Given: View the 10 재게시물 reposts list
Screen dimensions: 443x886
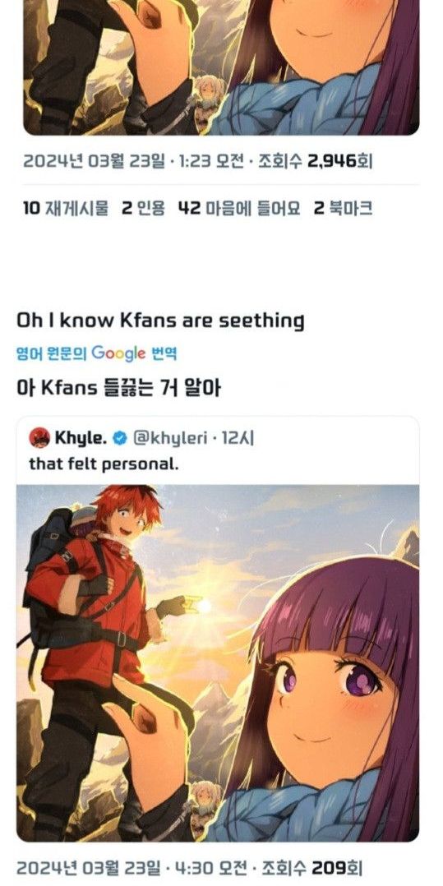Looking at the screenshot, I should tap(65, 209).
